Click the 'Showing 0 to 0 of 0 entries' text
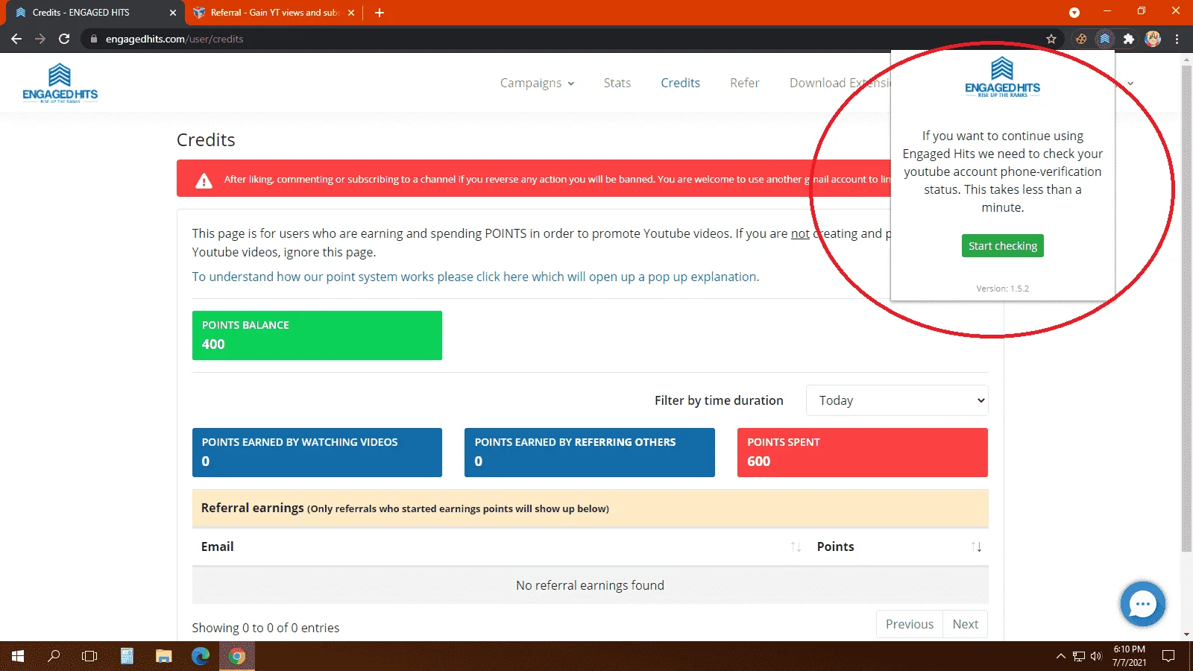 point(265,628)
